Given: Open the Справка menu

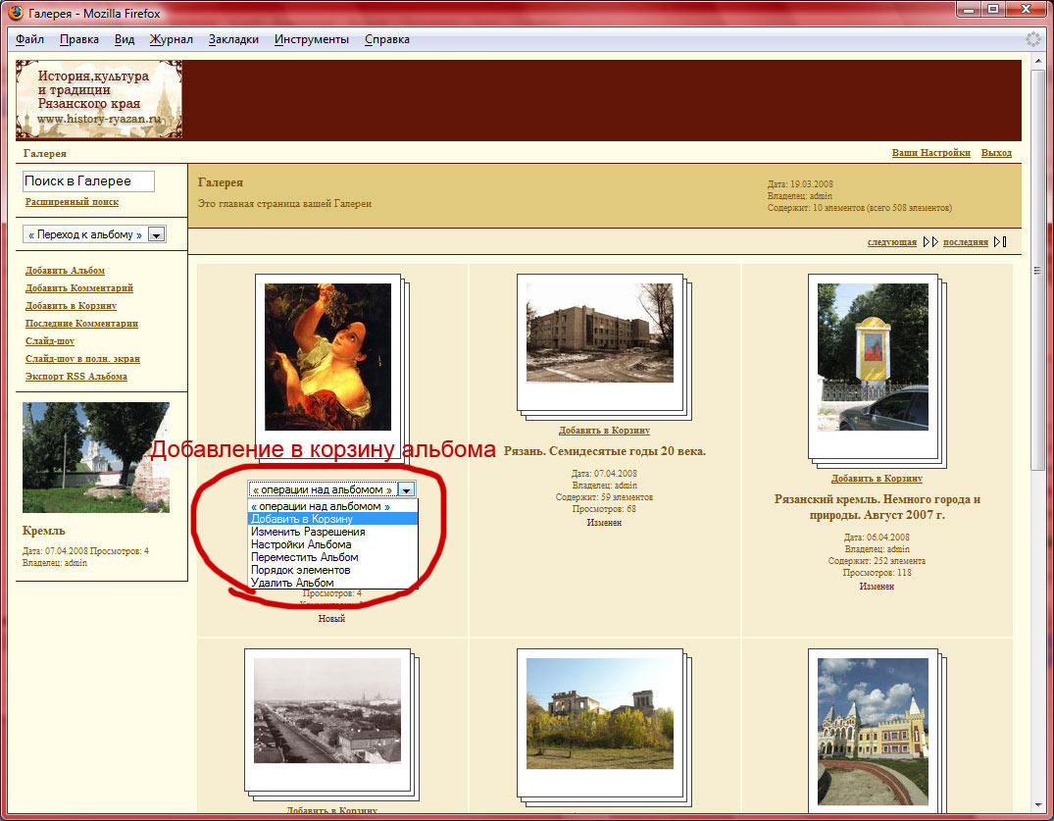Looking at the screenshot, I should pos(387,39).
